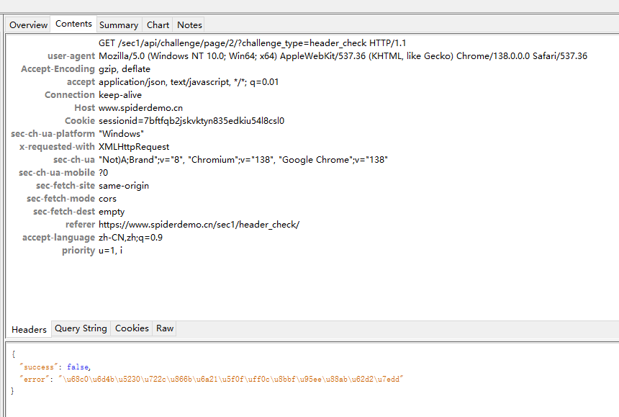Select the Headers request view tab
This screenshot has height=417, width=619.
[29, 329]
